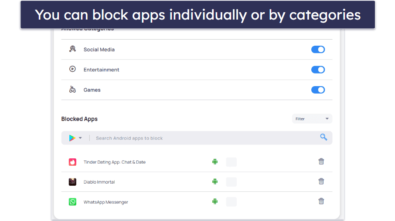Remove Diablo Immortal with trash icon
The height and width of the screenshot is (221, 395).
coord(321,181)
